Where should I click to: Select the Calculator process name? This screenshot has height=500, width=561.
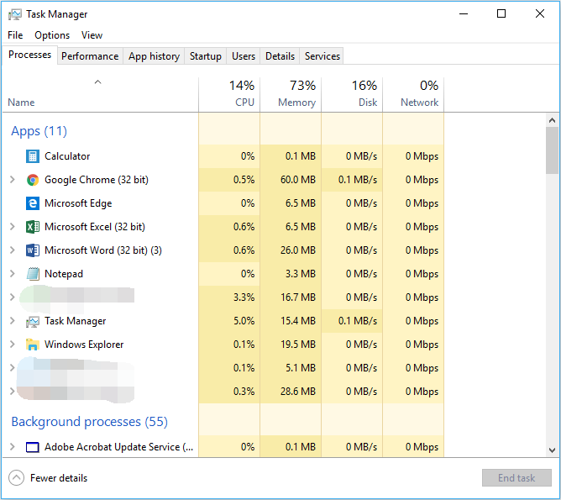point(67,156)
